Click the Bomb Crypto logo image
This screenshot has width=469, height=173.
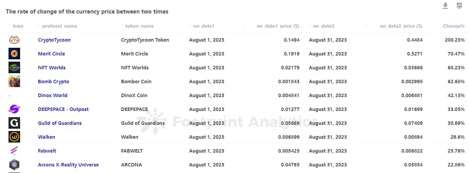14,81
